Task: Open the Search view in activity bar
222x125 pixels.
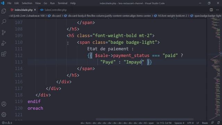Action: coord(4,22)
